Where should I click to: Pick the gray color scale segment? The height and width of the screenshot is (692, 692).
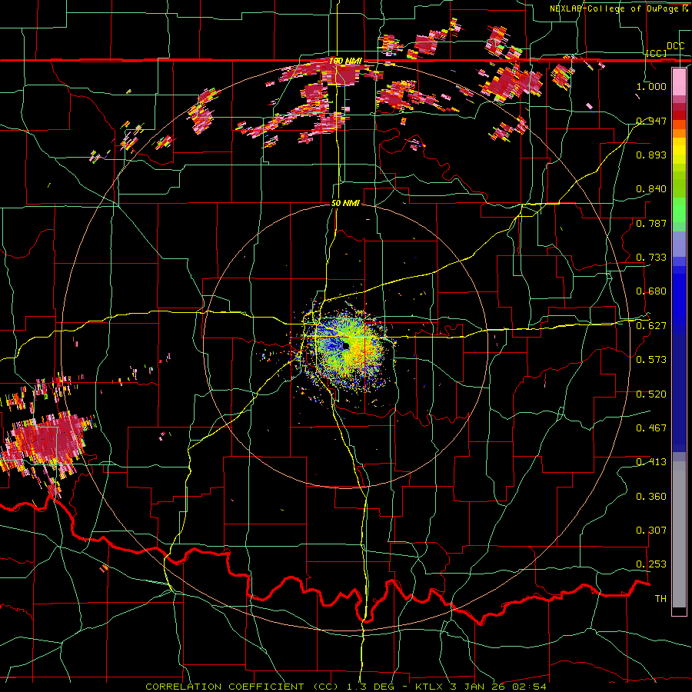click(x=679, y=534)
